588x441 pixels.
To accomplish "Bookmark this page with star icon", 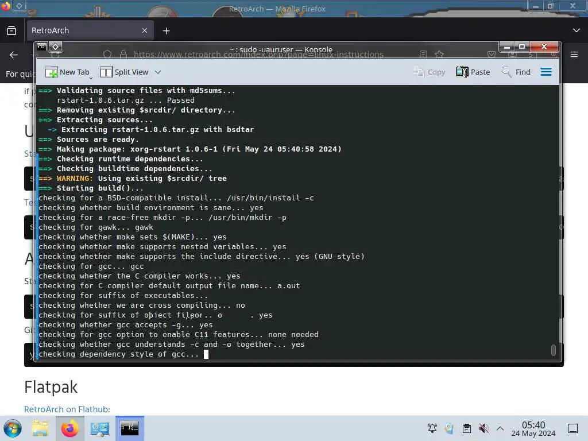I will [x=439, y=55].
